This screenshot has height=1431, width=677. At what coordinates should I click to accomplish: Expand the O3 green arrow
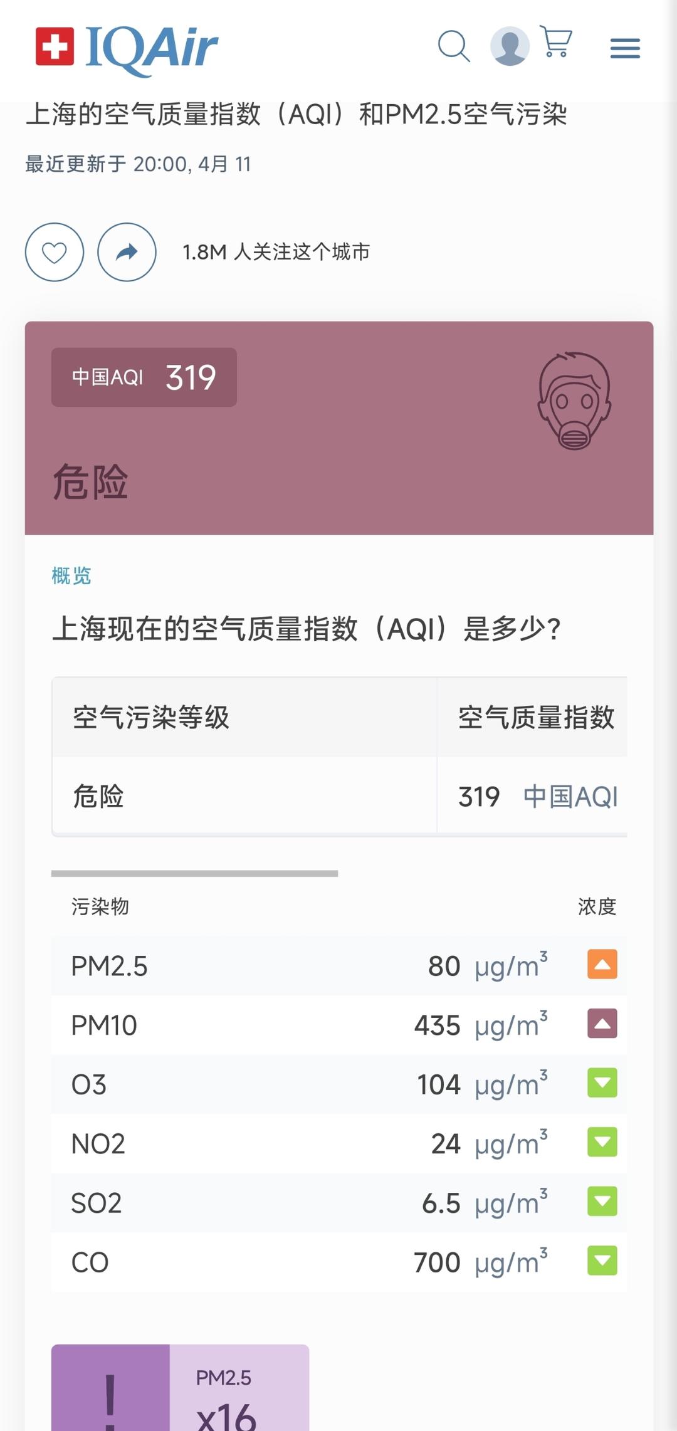pyautogui.click(x=602, y=1083)
